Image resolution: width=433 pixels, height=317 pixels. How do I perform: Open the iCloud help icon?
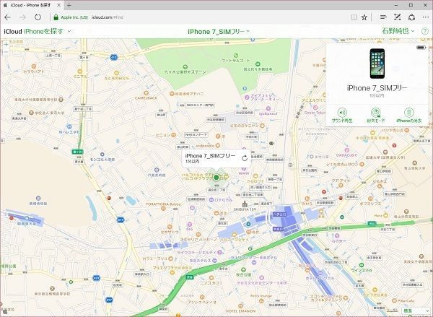coord(425,31)
